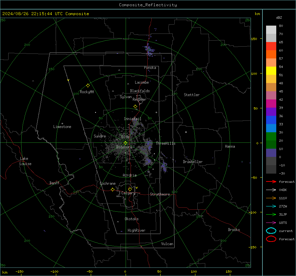This screenshot has height=276, width=296.
Task: Click the RockyMH label on the map
Action: coord(87,92)
